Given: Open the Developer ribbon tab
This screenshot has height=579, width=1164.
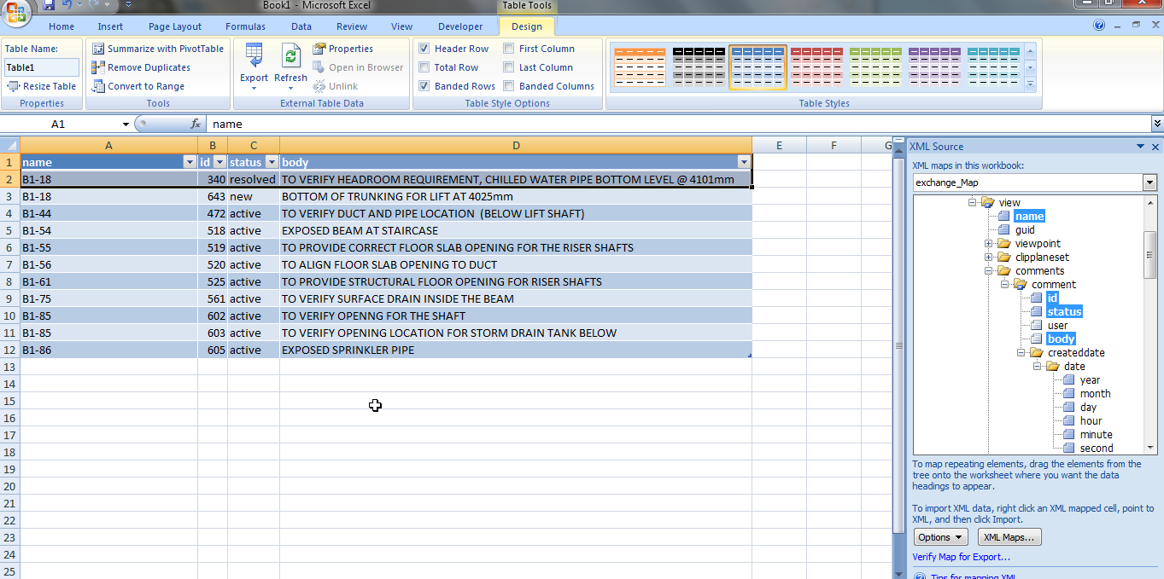Looking at the screenshot, I should [x=460, y=26].
